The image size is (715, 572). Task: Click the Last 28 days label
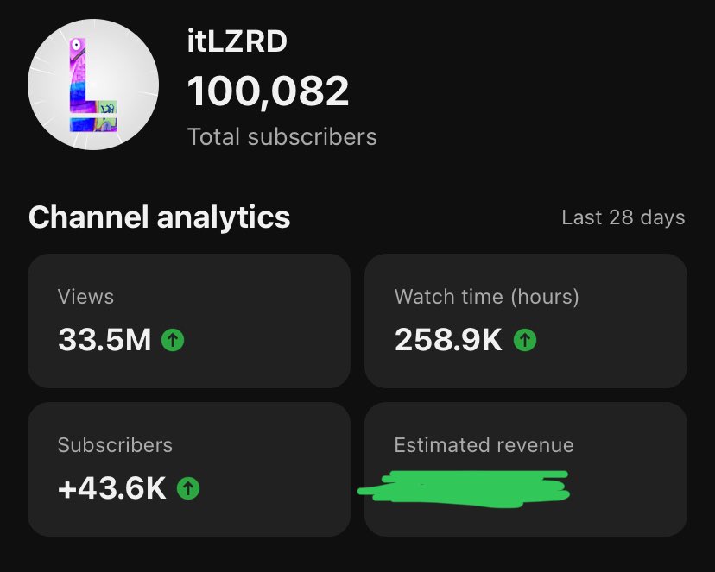623,217
